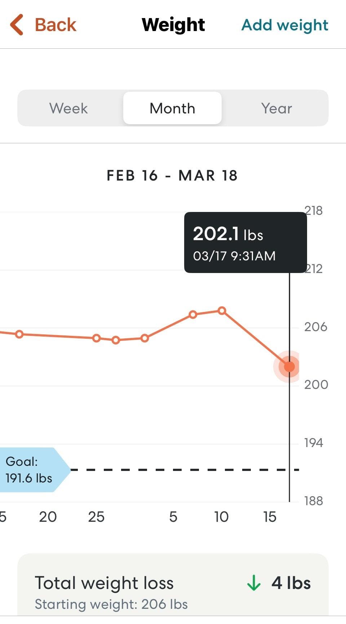The image size is (346, 624).
Task: Tap the FEB 16 - MAR 18 date range
Action: 172,176
